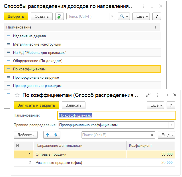Viewport: 182px width, 177px height.
Task: Click the N column header
Action: [x=24, y=145]
